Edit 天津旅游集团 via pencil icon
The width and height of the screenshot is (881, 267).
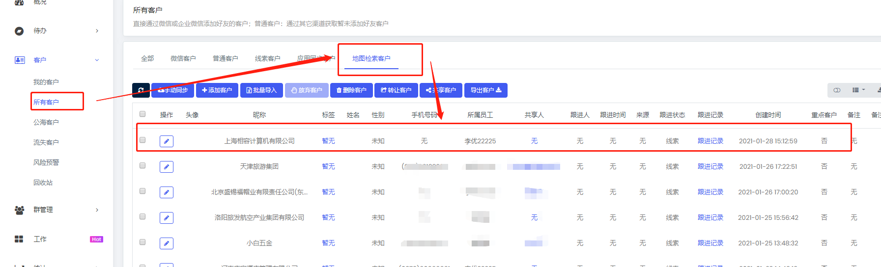click(167, 167)
